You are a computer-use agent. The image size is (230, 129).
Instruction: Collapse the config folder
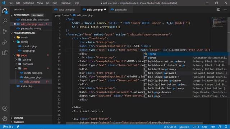coord(14,42)
